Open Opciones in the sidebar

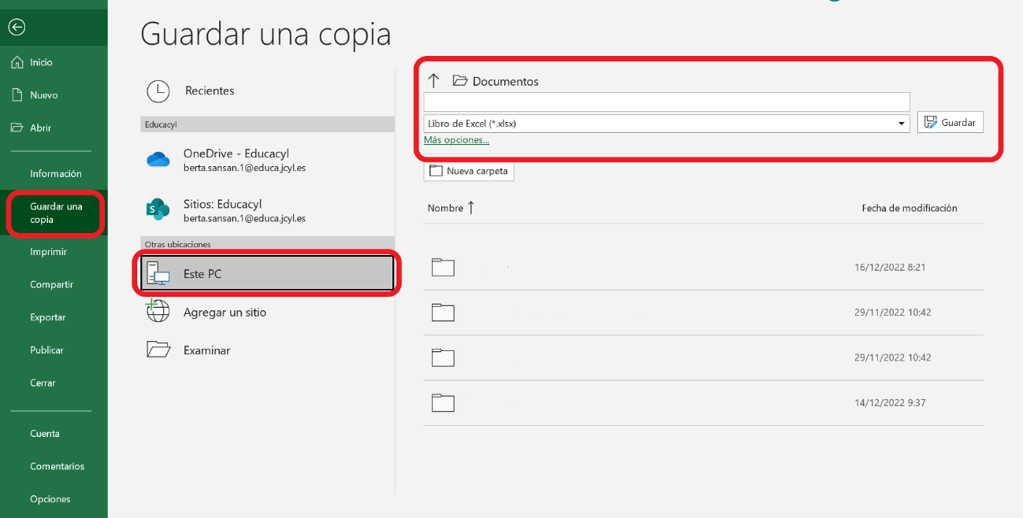pyautogui.click(x=50, y=499)
